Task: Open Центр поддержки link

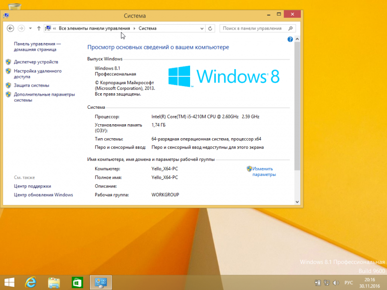Action: [x=32, y=186]
